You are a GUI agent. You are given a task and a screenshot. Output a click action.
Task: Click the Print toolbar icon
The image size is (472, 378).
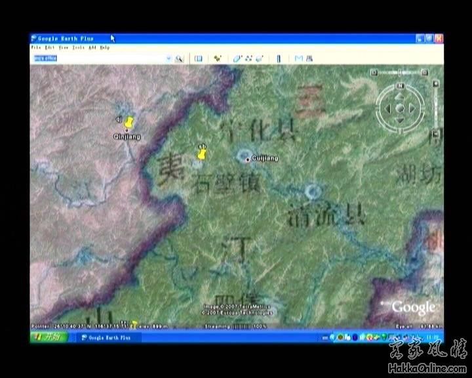(x=309, y=58)
